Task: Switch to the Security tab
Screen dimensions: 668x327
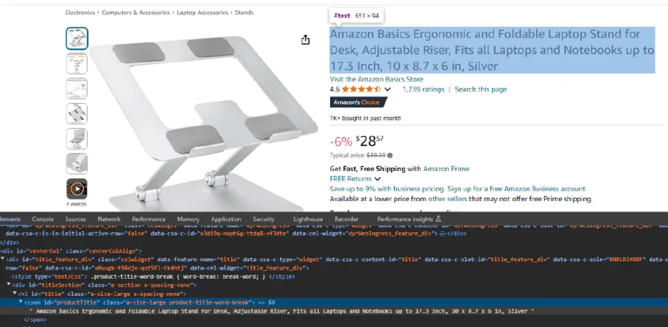Action: click(x=264, y=219)
